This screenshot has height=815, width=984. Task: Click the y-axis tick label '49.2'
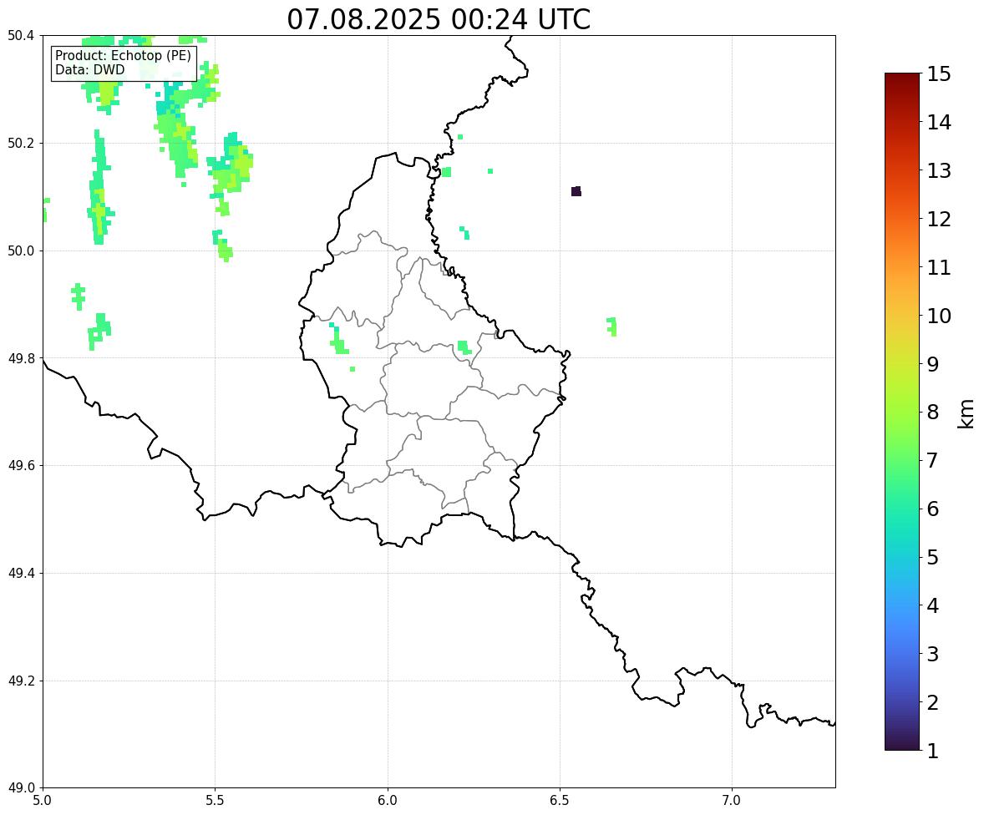click(x=21, y=681)
